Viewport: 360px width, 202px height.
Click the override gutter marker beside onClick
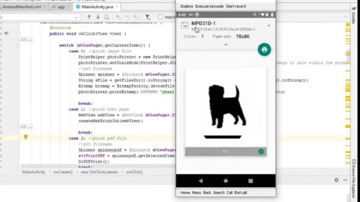[6, 34]
